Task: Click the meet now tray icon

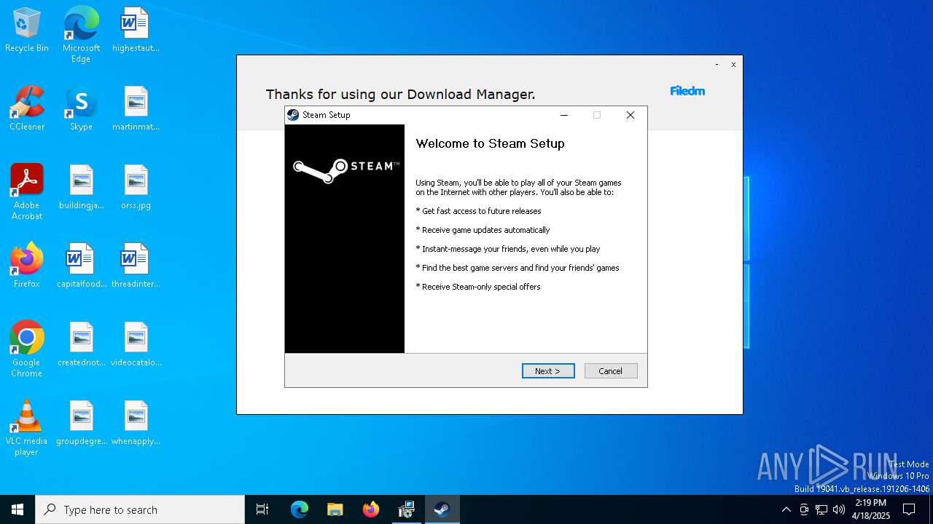Action: click(x=803, y=509)
